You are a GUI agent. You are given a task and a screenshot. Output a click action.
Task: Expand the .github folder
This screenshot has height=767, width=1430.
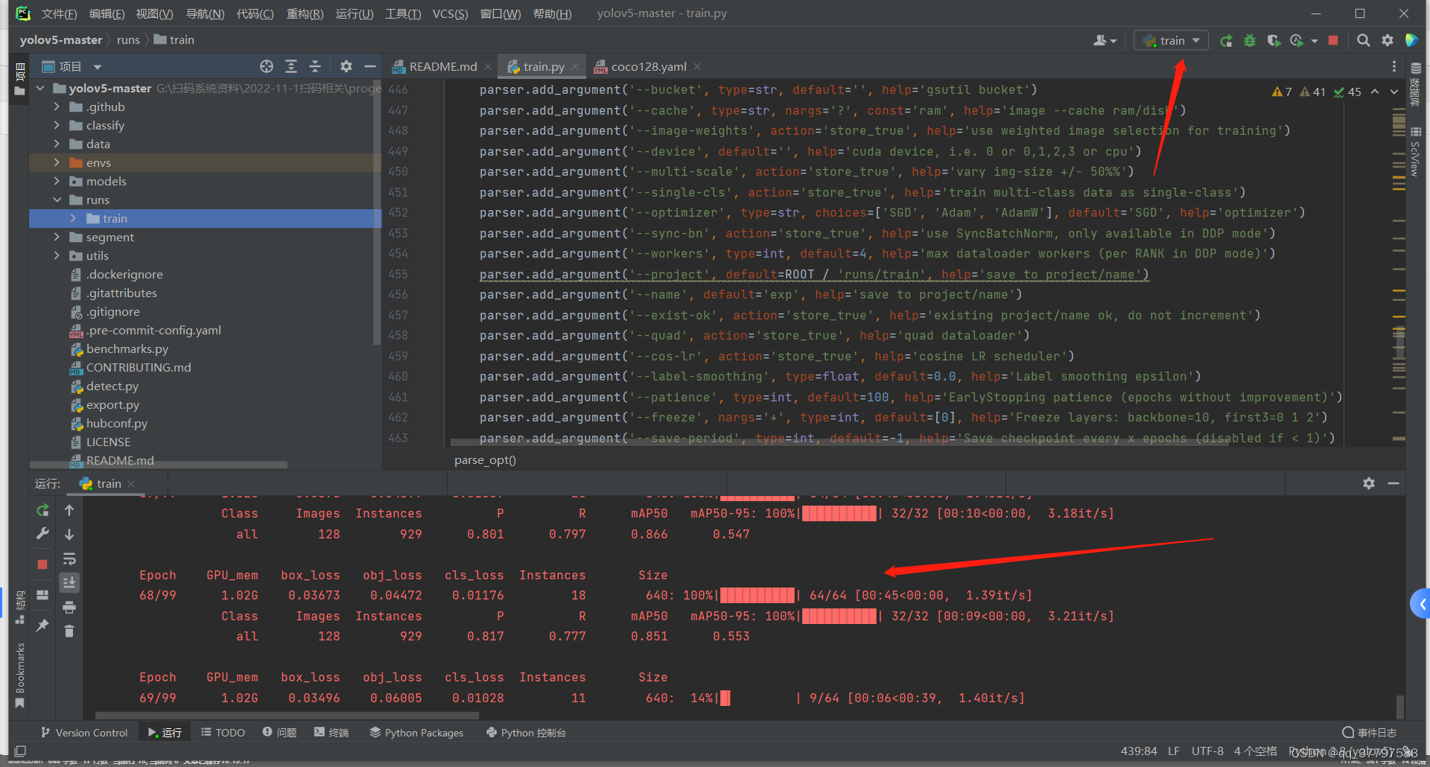pos(57,106)
